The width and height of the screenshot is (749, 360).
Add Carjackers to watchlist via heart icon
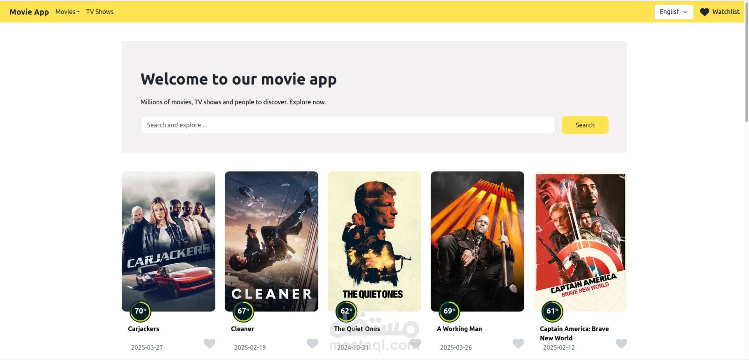(209, 344)
